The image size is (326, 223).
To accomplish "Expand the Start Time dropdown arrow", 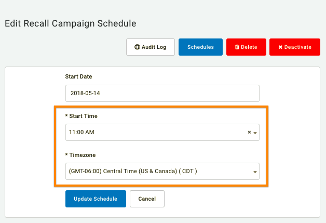I will 255,133.
